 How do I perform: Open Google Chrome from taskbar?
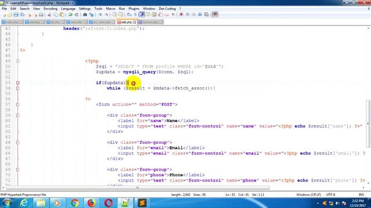click(74, 203)
